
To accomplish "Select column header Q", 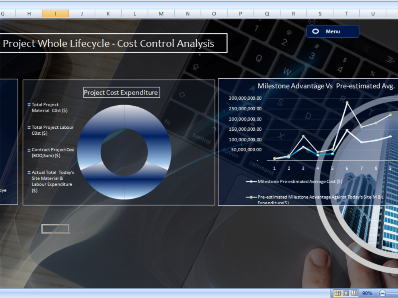I will [267, 13].
